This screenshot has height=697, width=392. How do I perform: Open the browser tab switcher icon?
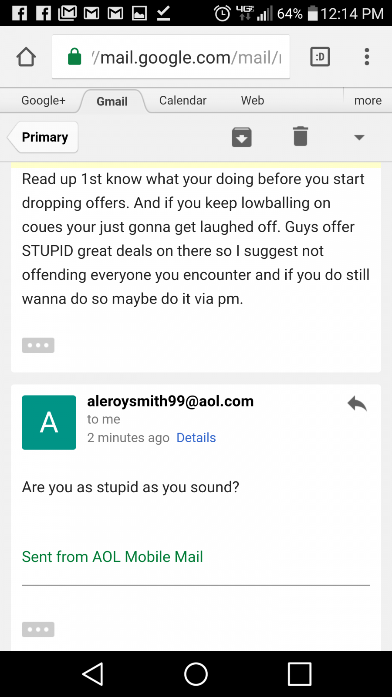point(320,57)
